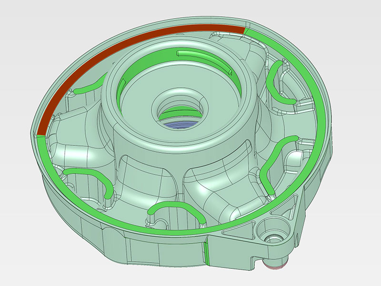Pick the blue threaded surface inside center hole

point(180,125)
